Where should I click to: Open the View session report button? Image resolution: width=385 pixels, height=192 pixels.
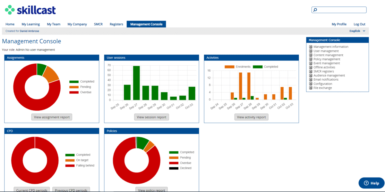tap(151, 117)
